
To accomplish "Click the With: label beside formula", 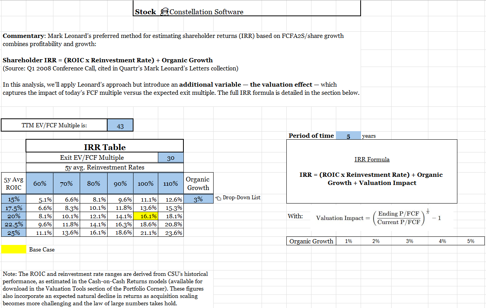I will click(295, 216).
